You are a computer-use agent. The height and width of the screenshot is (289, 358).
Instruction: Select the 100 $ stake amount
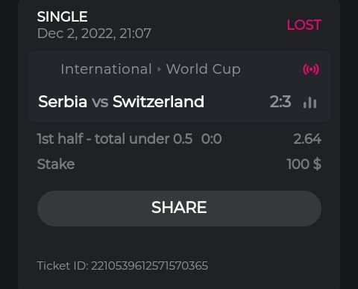click(x=304, y=164)
